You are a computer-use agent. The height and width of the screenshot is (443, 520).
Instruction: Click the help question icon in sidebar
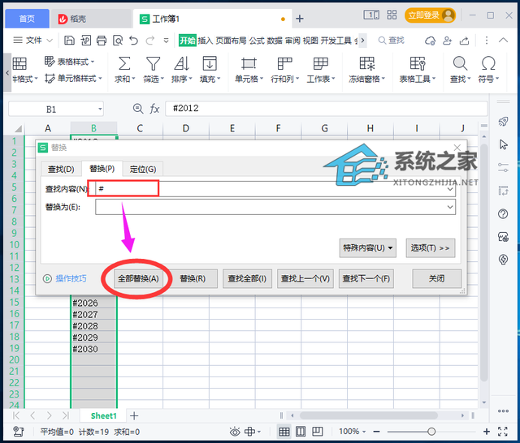[503, 214]
